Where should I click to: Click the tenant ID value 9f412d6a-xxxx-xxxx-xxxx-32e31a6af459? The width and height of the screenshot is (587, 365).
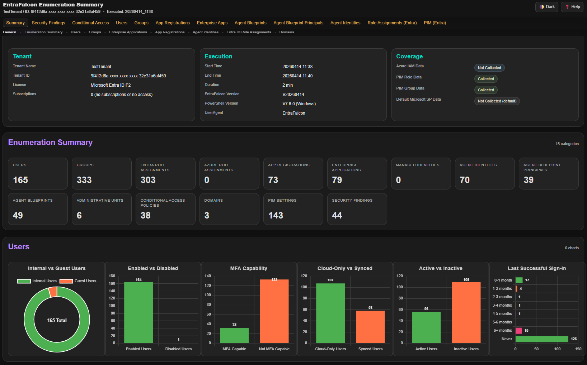[x=128, y=76]
